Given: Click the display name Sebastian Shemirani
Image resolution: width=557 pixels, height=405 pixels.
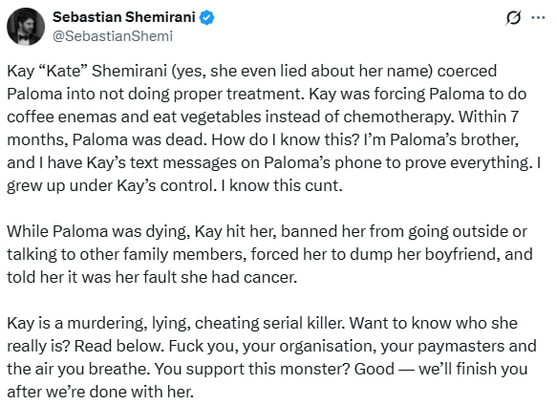Looking at the screenshot, I should tap(124, 16).
